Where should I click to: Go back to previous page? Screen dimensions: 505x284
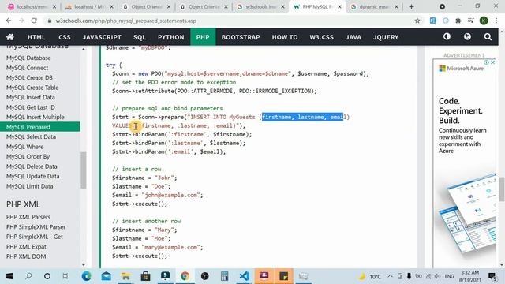[9, 21]
